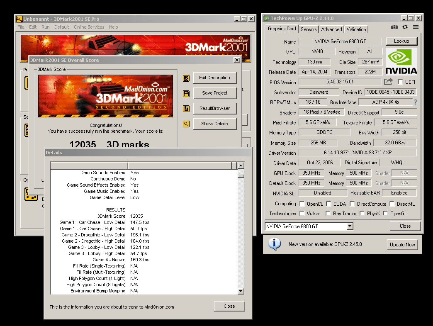433x326 pixels.
Task: Select the 'Demo Sounds Enabled' row
Action: [144, 173]
